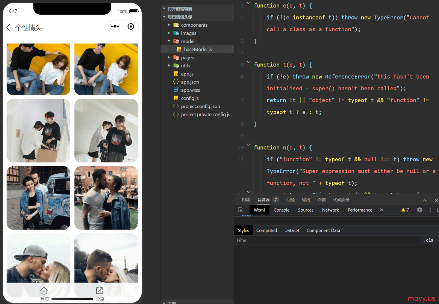Collapse model folder arrow
Screen dimensions: 439x304
pyautogui.click(x=169, y=41)
